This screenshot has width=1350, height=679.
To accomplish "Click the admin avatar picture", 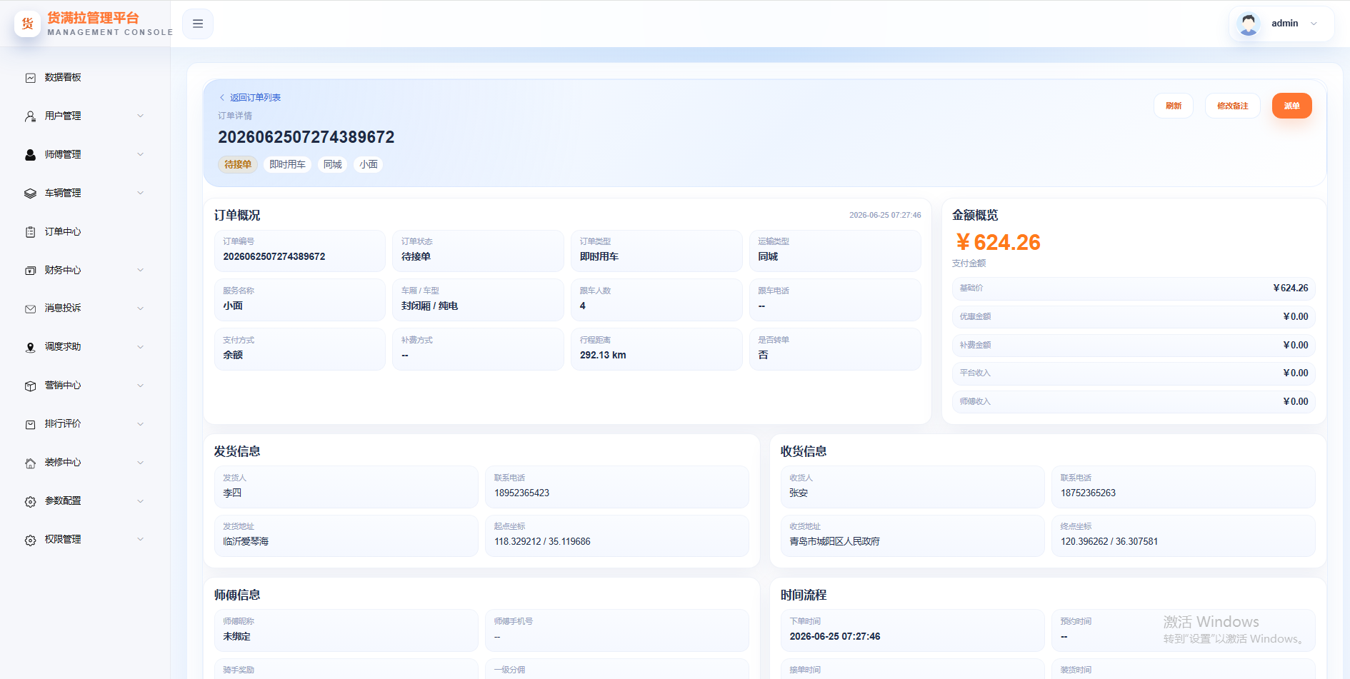I will pyautogui.click(x=1249, y=24).
